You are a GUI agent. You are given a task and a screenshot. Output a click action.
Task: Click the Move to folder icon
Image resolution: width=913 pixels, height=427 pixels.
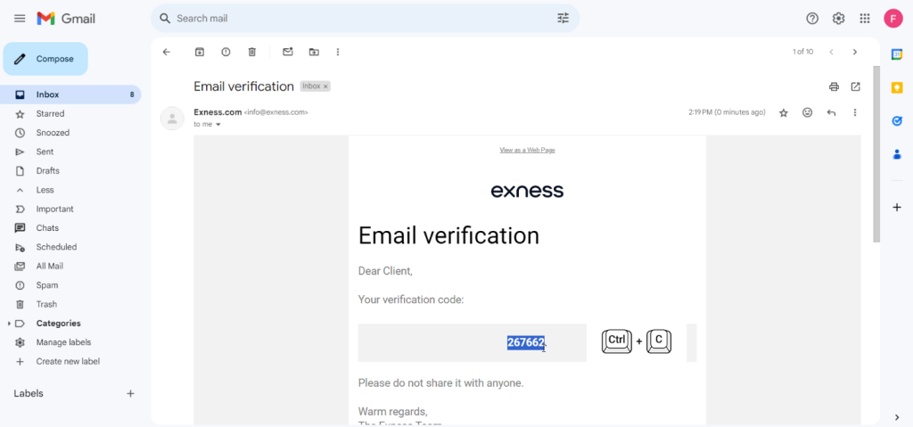click(x=313, y=52)
